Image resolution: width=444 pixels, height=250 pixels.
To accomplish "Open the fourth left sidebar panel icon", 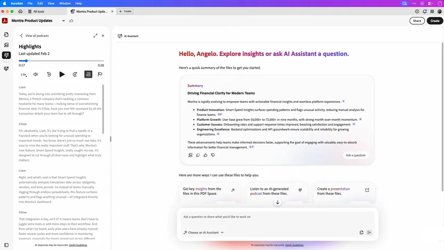I will pos(6,68).
